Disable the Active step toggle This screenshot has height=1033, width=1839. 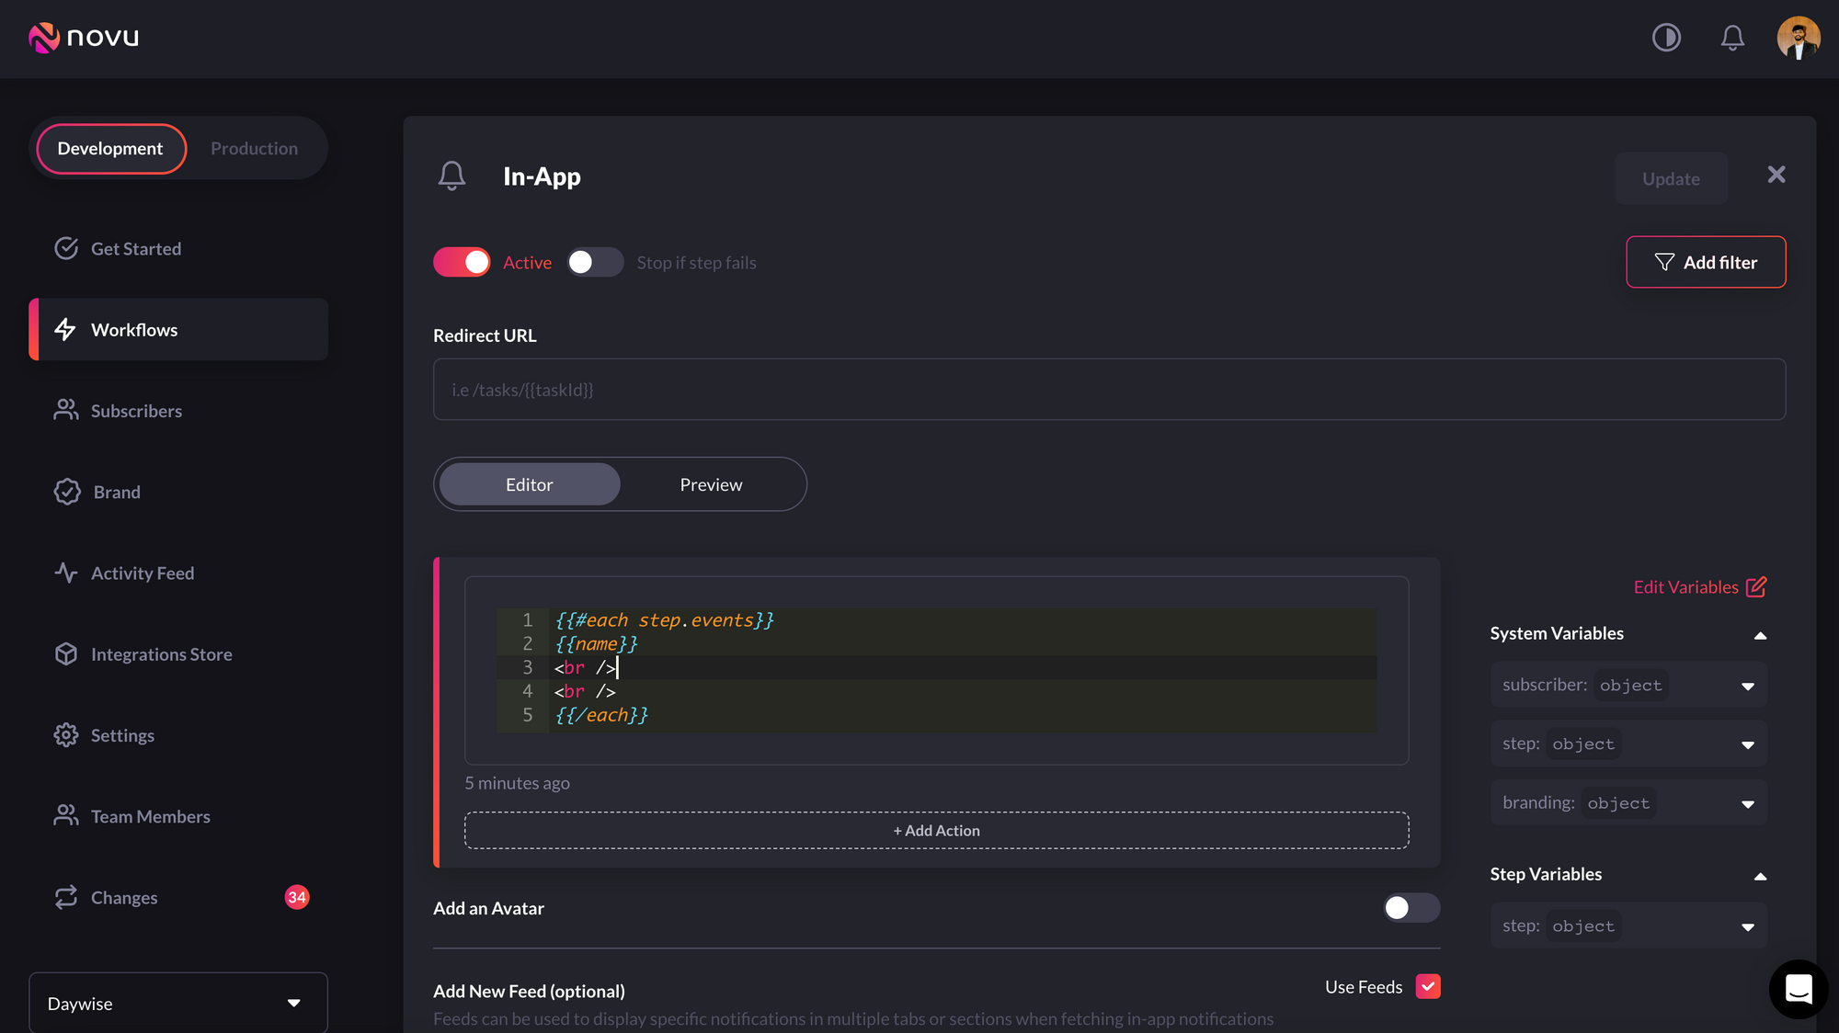[x=462, y=262]
